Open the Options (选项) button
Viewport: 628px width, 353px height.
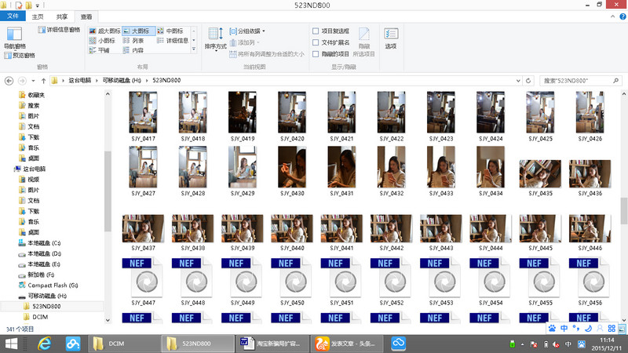(x=390, y=38)
